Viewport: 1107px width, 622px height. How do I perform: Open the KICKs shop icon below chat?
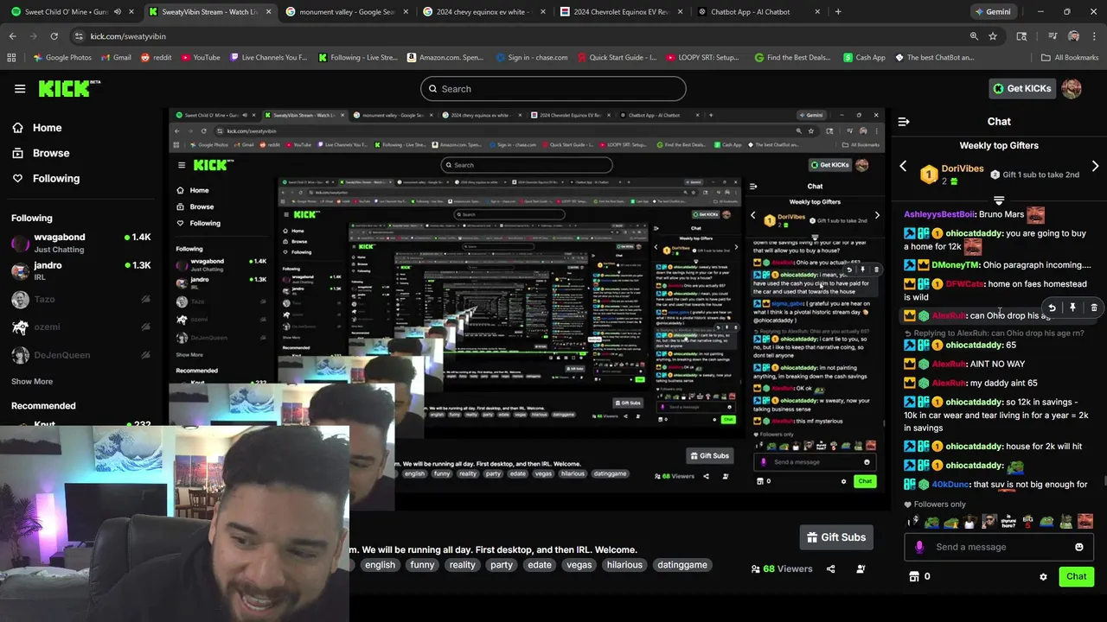[914, 576]
